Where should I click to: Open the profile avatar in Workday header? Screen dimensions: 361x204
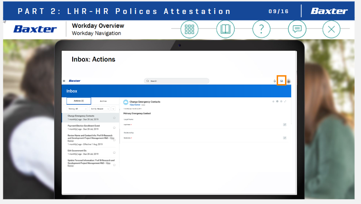(289, 81)
